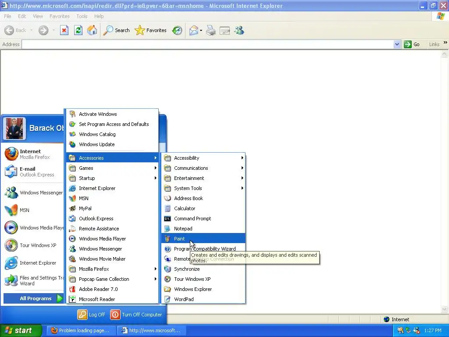Click the Search toolbar button
Screen dimensions: 449x337
coord(116,30)
